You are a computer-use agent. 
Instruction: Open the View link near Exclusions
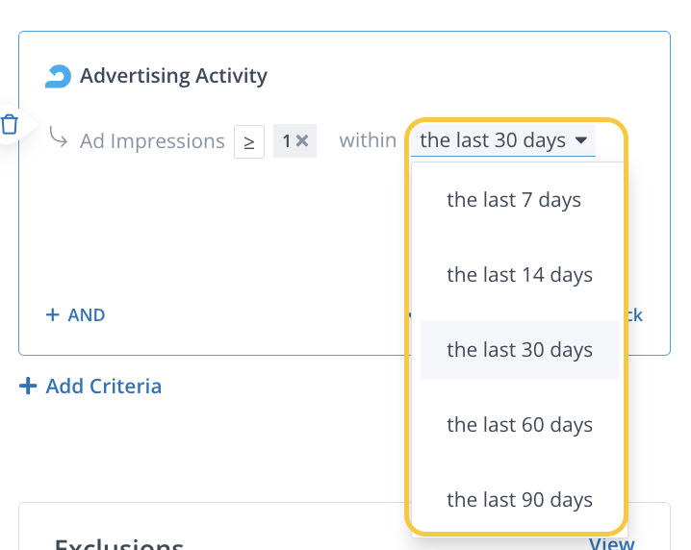click(x=611, y=544)
